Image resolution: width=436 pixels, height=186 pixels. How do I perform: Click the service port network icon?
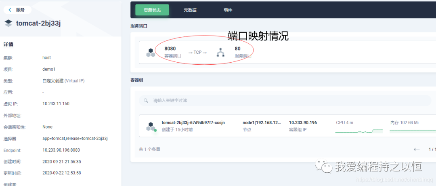click(x=220, y=52)
